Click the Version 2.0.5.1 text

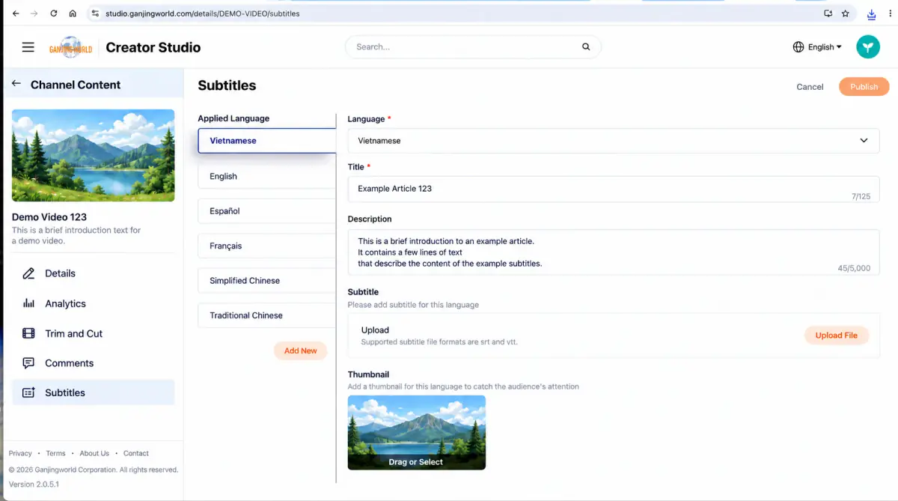point(34,485)
